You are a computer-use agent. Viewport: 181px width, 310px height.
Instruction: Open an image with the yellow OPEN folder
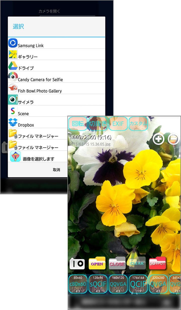point(97,263)
